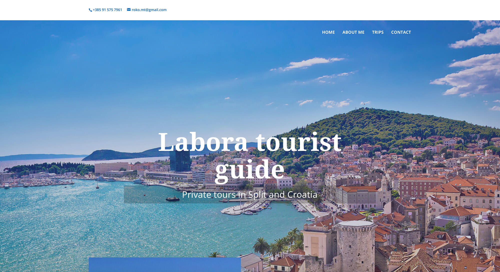
Task: Click the phone handset icon
Action: 90,10
